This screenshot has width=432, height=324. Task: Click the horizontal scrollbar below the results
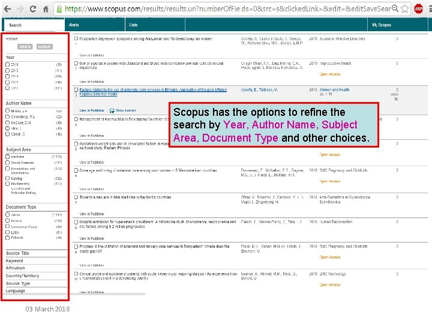pyautogui.click(x=73, y=294)
